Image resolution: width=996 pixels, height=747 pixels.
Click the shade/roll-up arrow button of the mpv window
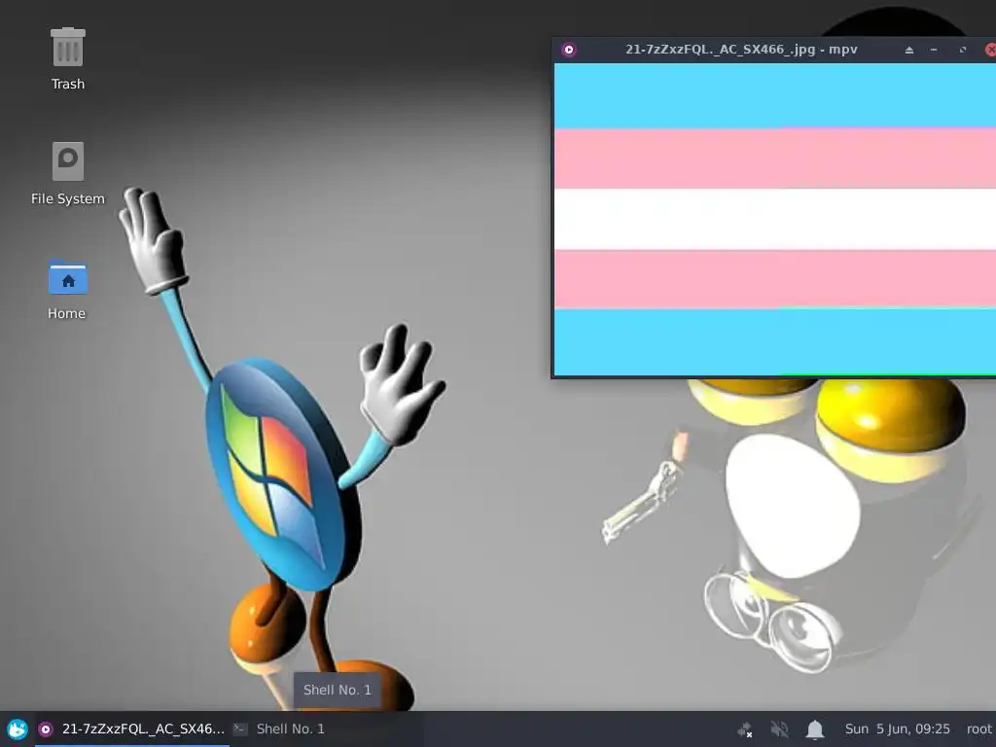tap(909, 50)
